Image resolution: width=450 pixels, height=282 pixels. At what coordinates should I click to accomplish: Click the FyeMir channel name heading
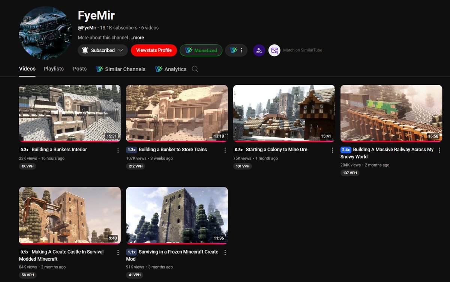(x=96, y=16)
